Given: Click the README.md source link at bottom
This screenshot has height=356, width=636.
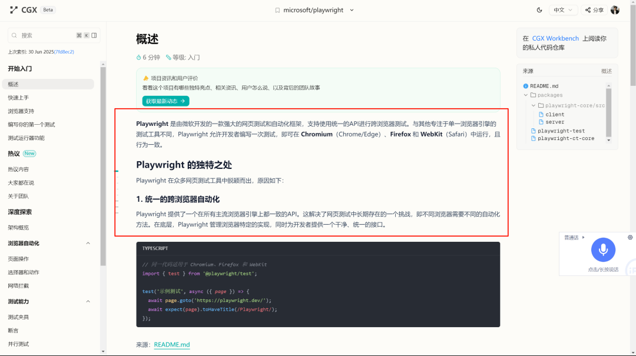Looking at the screenshot, I should pos(172,345).
